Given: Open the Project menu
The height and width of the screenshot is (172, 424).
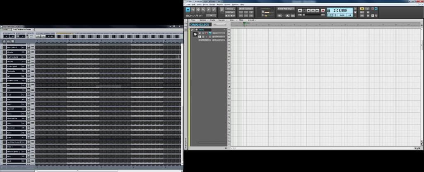Looking at the screenshot, I should point(219,5).
